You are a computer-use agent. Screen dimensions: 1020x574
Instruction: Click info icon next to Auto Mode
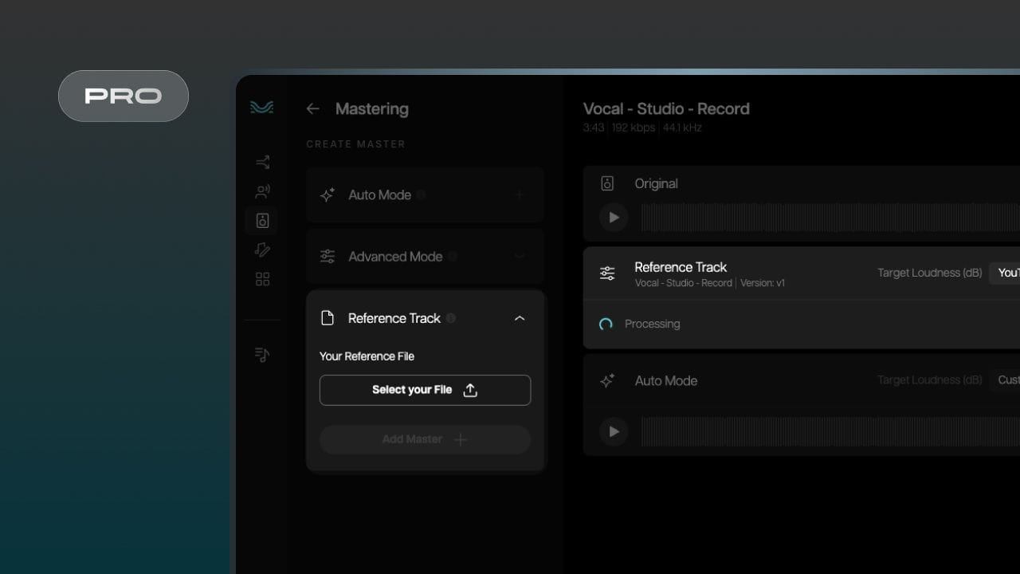(421, 195)
